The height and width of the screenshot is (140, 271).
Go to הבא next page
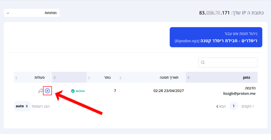point(221,106)
